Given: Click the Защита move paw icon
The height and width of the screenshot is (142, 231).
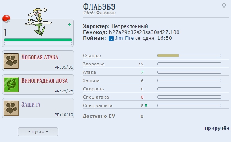Looking at the screenshot, I should [x=11, y=108].
